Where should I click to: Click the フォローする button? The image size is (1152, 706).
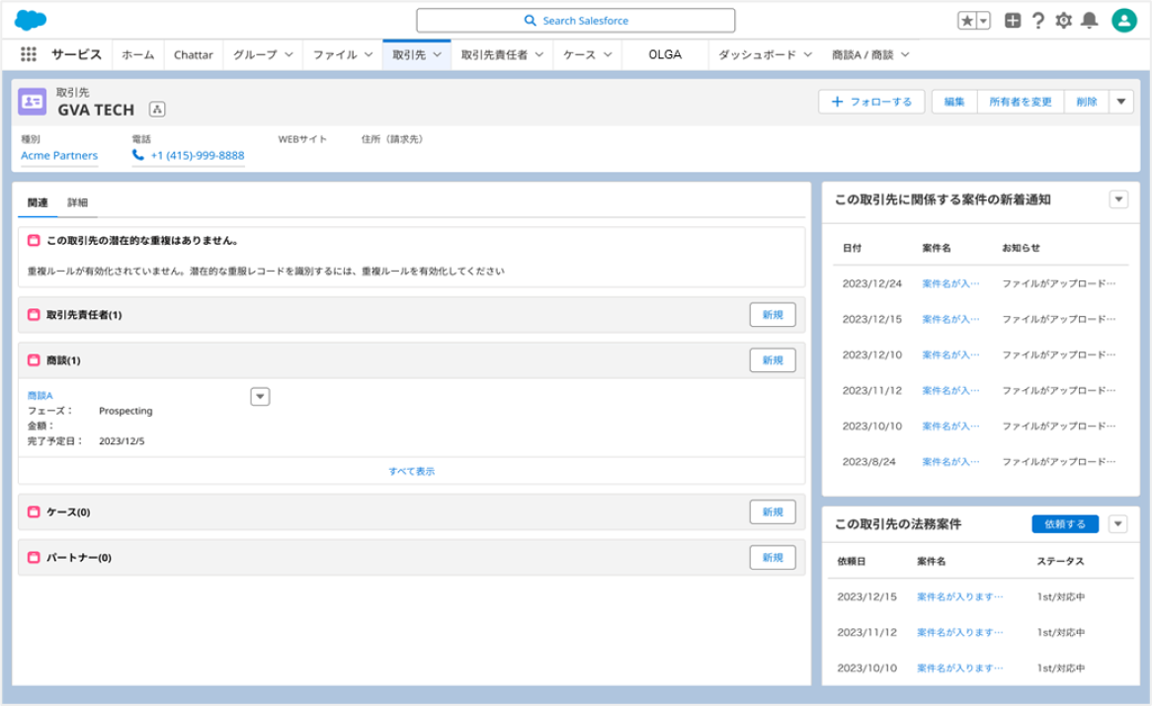(871, 102)
